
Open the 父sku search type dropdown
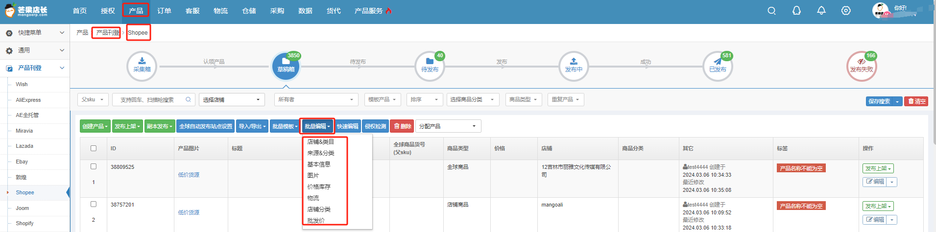pos(93,99)
